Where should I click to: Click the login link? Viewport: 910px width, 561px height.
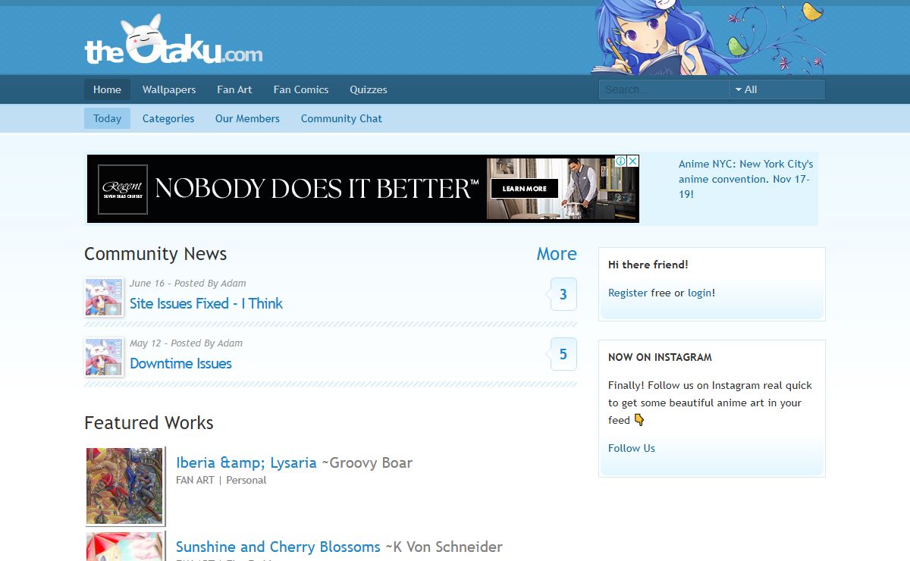click(700, 293)
